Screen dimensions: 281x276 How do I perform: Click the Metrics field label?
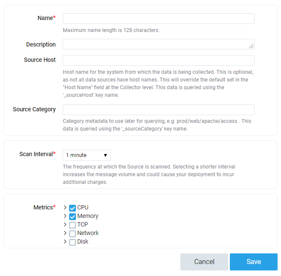click(44, 207)
